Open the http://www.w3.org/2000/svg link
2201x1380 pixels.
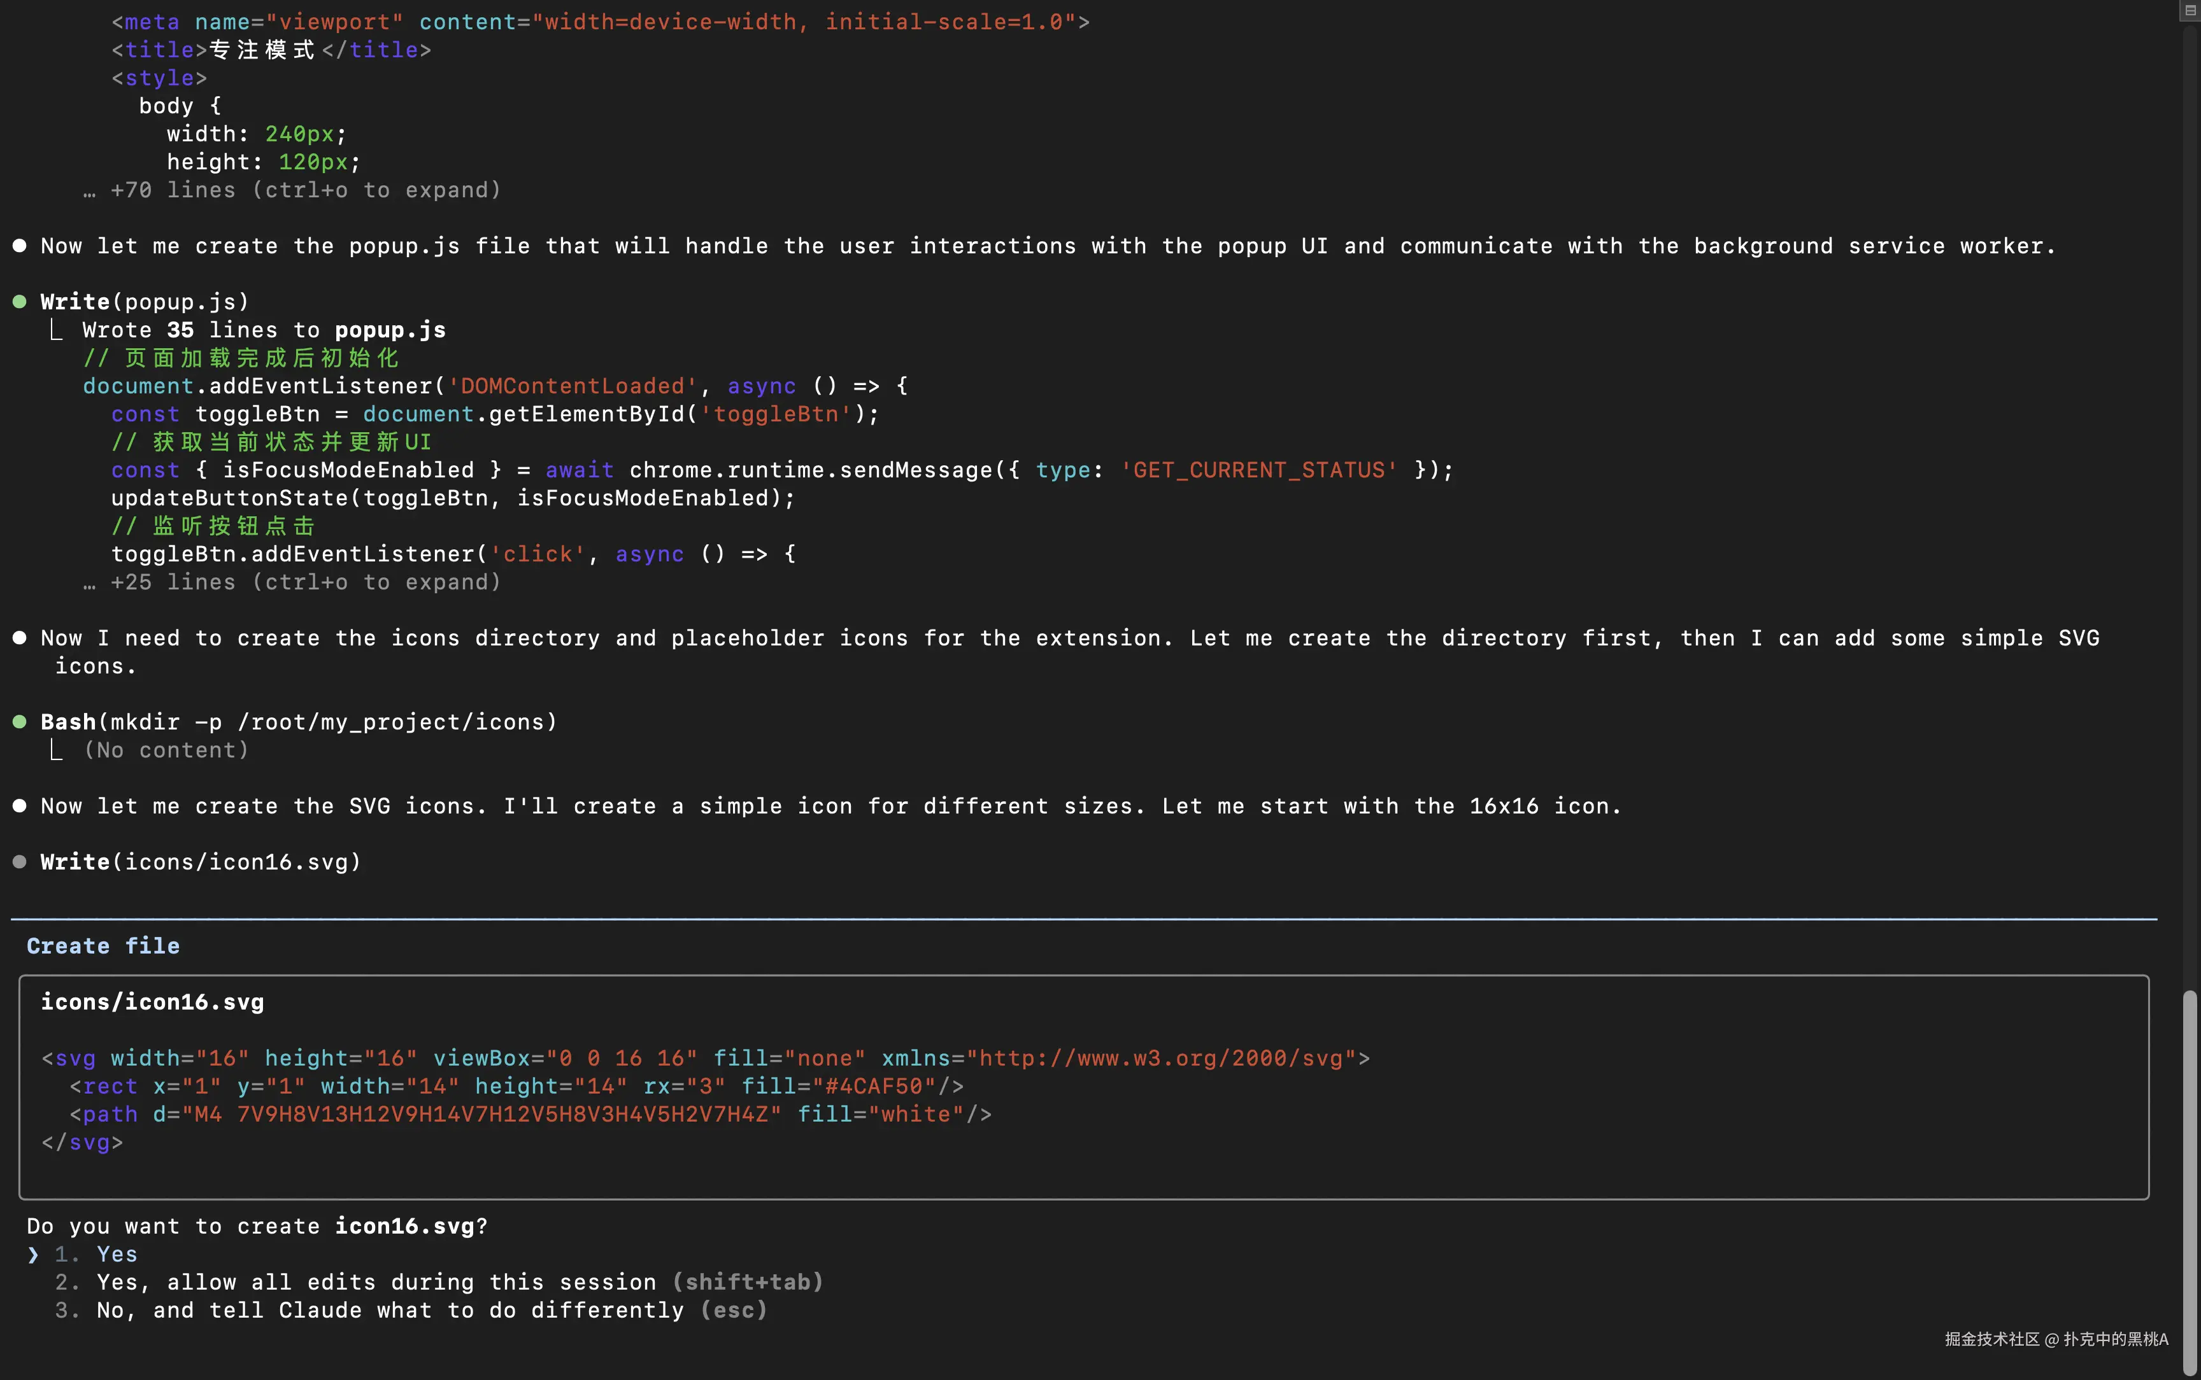coord(1160,1059)
